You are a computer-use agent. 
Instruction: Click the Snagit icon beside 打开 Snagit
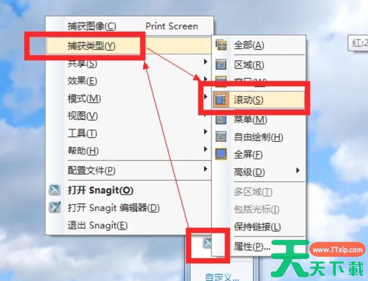pos(54,190)
